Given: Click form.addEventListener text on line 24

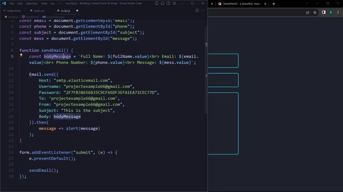Looking at the screenshot, I should tap(45, 153).
